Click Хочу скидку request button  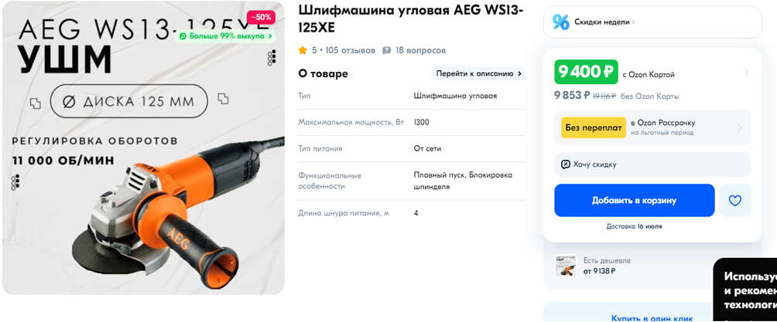(x=652, y=164)
